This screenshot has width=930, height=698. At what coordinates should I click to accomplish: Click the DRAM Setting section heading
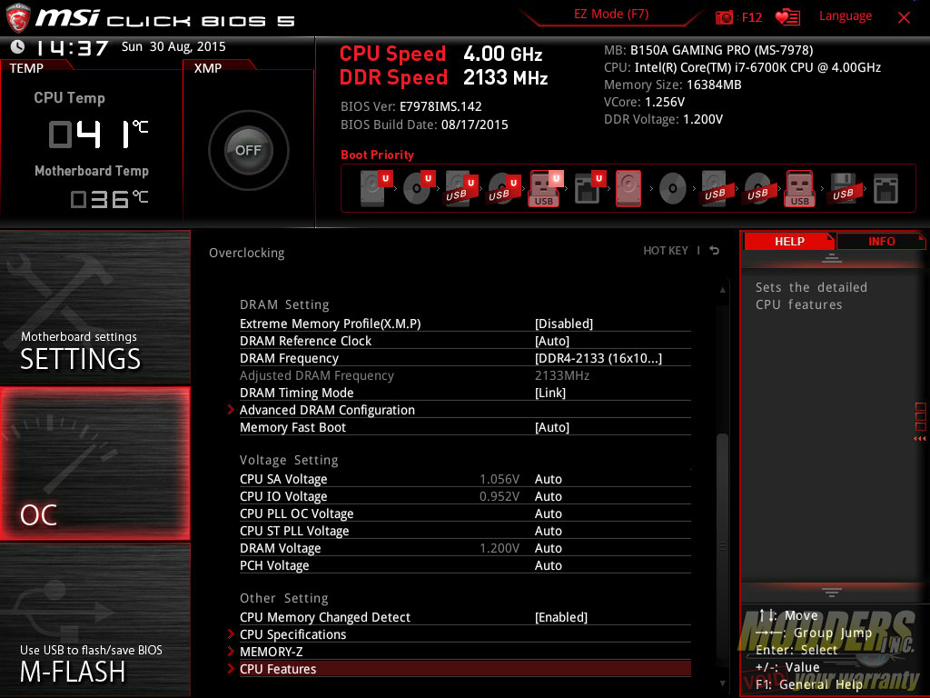point(284,304)
